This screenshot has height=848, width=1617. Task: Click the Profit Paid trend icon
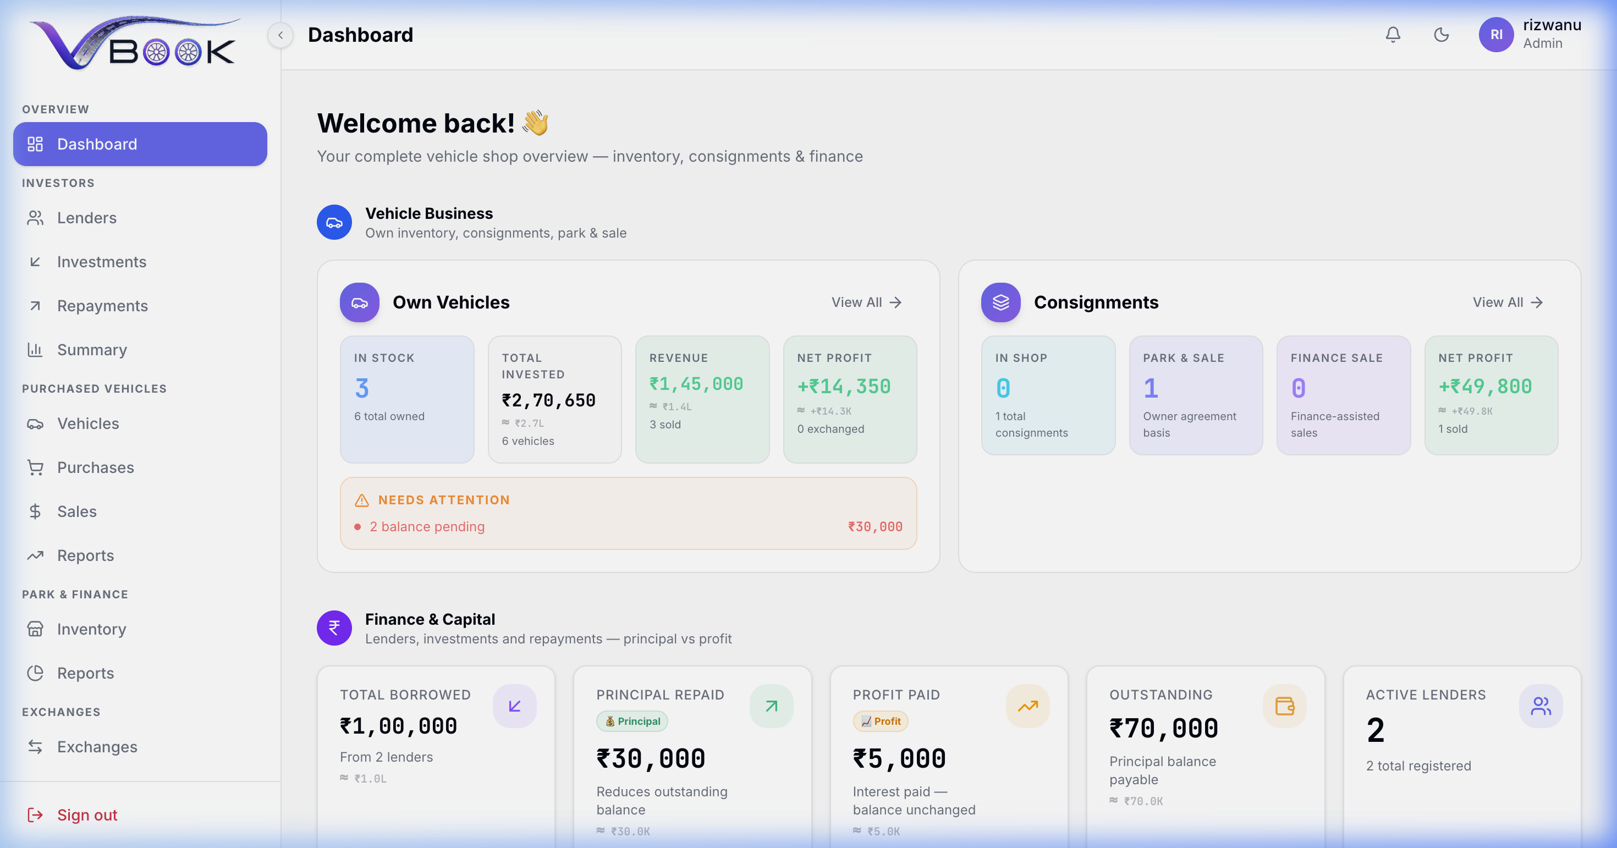point(1027,706)
